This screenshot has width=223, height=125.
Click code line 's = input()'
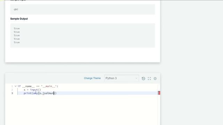32,90
